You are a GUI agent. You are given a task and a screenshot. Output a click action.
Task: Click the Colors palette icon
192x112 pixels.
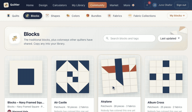[68, 16]
